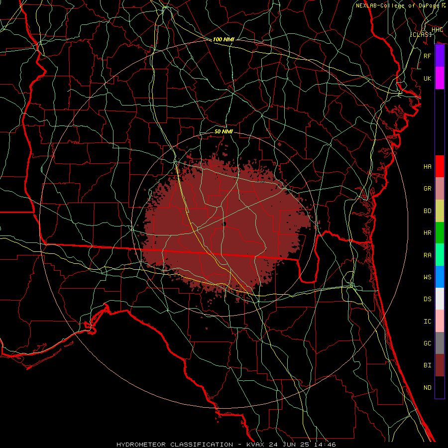This screenshot has height=448, width=448.
Task: Click the BD yellow legend swatch
Action: click(440, 211)
